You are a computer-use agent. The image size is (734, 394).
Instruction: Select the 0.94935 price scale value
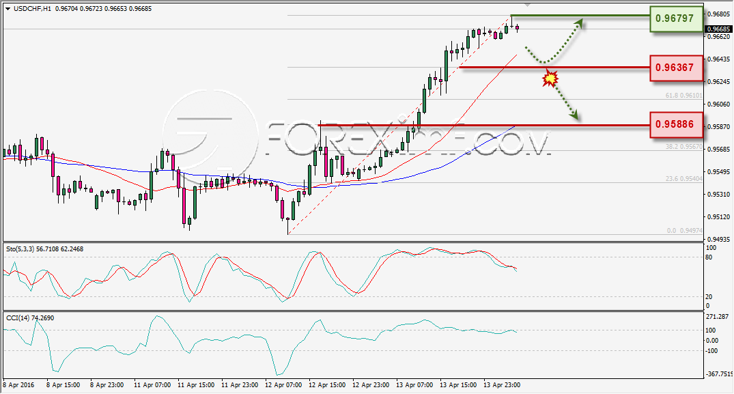pyautogui.click(x=718, y=239)
